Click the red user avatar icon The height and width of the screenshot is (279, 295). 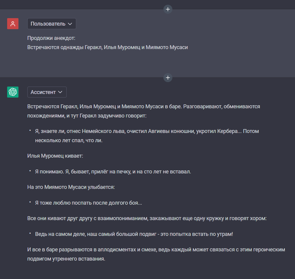13,24
